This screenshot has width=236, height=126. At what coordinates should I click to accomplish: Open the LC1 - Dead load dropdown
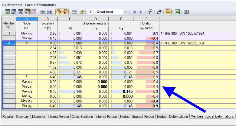click(x=126, y=12)
